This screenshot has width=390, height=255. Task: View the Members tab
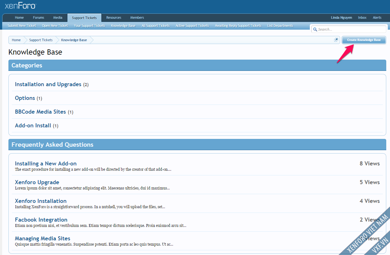137,17
